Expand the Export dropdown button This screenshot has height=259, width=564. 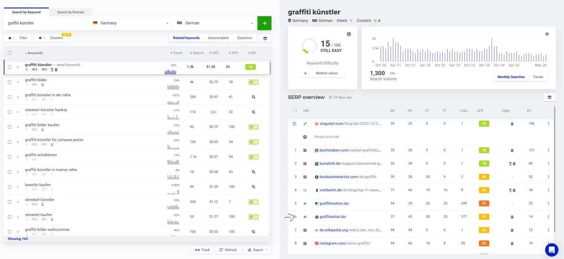(x=258, y=250)
